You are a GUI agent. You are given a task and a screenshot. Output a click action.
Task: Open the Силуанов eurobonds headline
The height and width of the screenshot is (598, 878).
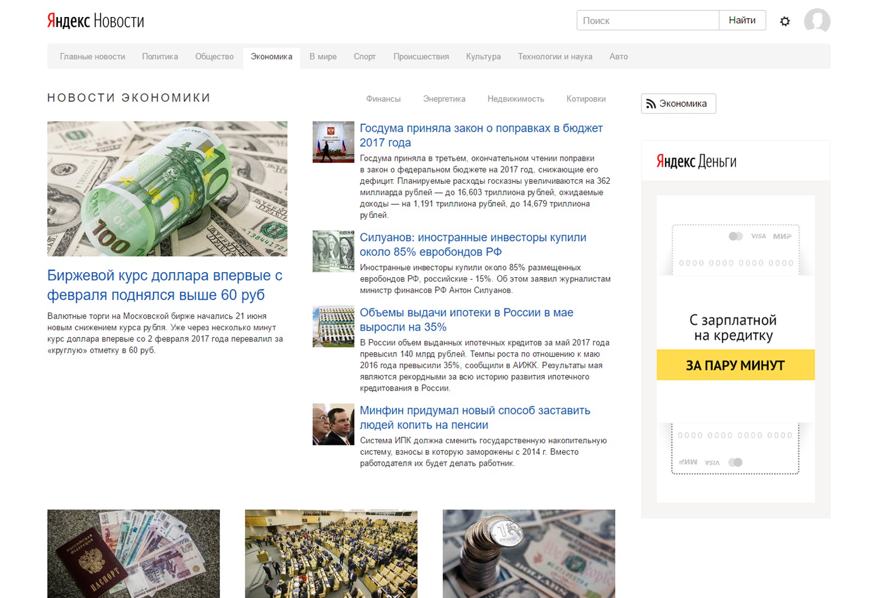click(473, 245)
